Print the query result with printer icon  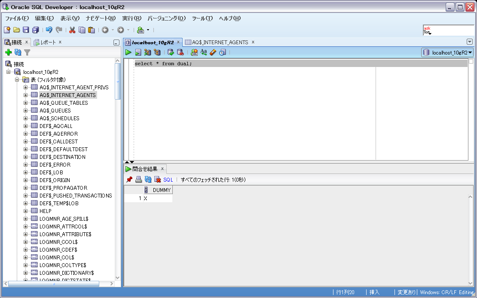click(139, 180)
